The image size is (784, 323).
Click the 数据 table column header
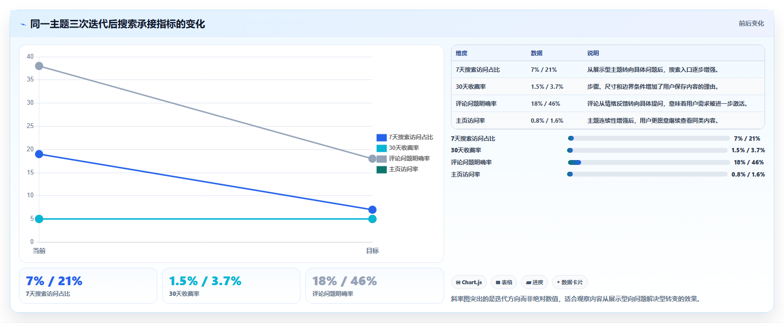click(536, 53)
